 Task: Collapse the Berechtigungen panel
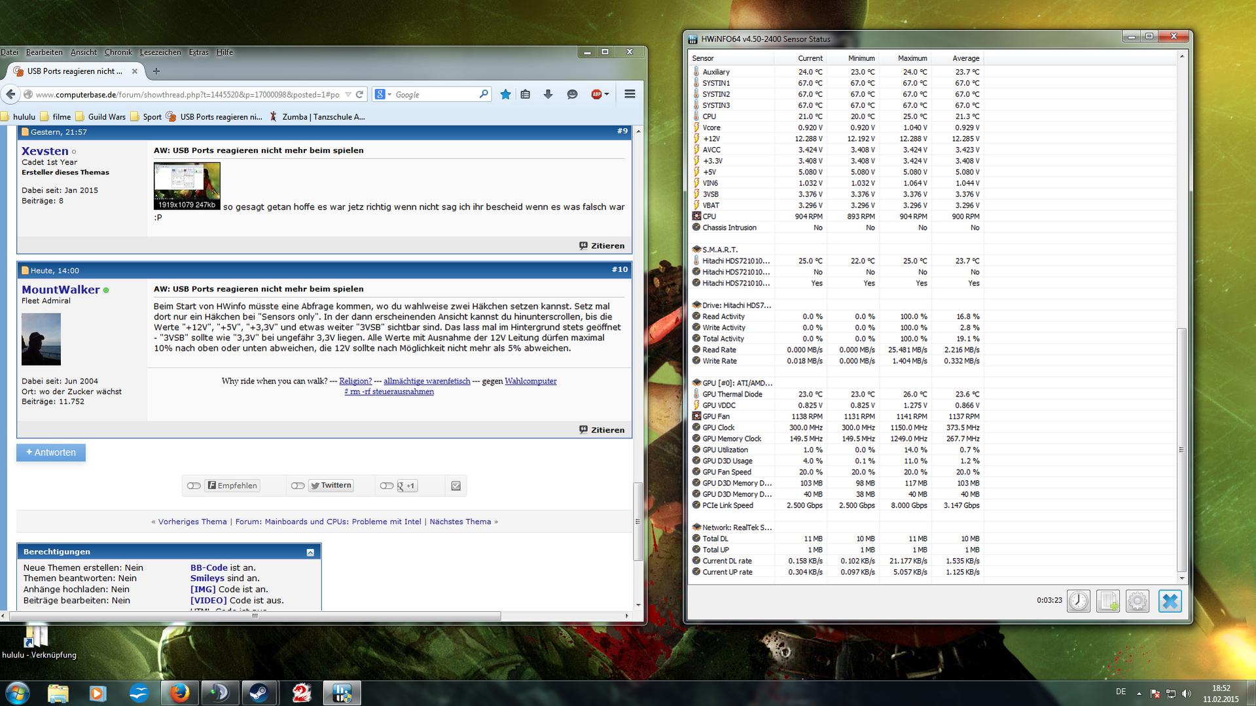(x=310, y=552)
